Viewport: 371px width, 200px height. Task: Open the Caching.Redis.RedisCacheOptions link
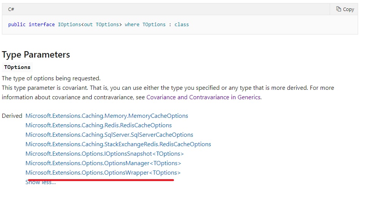click(99, 125)
